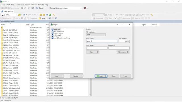Expand the Queue dropdown arrow
Image resolution: width=182 pixels, height=102 pixels.
(x=45, y=8)
